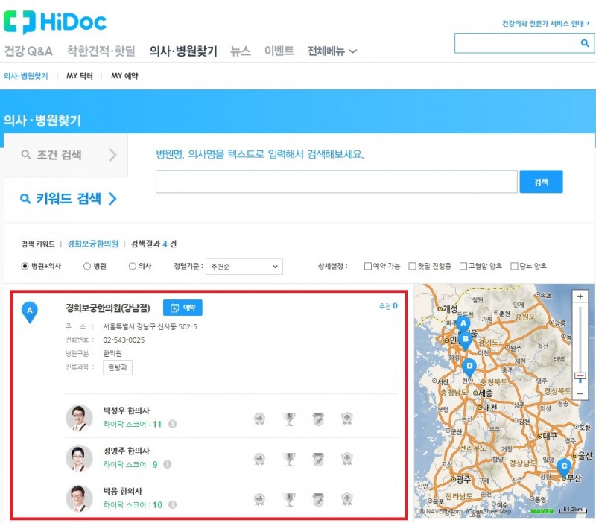
Task: Click the HiDoc logo
Action: [55, 22]
